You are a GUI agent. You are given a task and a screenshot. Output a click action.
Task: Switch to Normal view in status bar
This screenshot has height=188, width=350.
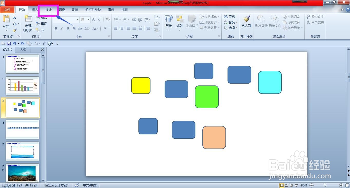click(x=282, y=185)
